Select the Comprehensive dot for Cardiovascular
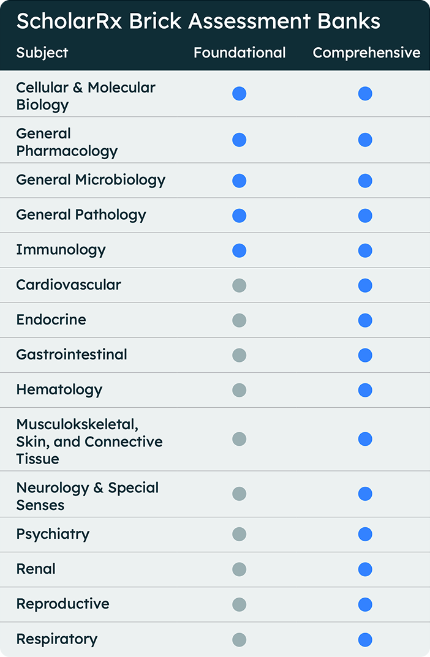The image size is (430, 657). 365,285
